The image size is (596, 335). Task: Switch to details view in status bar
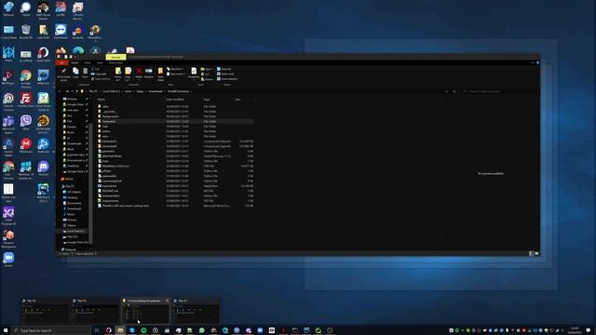[531, 253]
